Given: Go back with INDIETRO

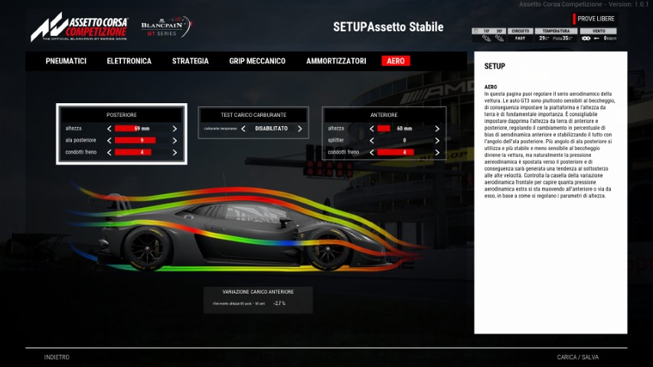Looking at the screenshot, I should click(57, 357).
